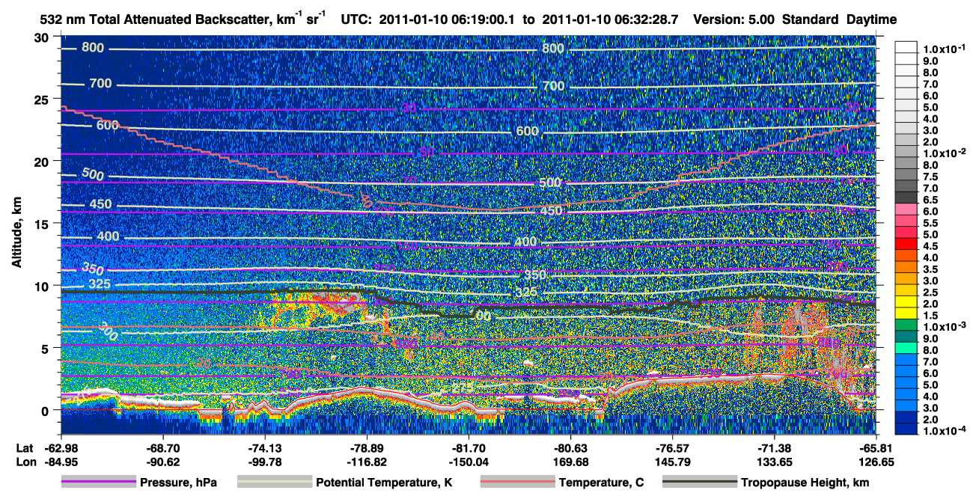Click the colorbar label '1.0x10-1'

coord(946,49)
